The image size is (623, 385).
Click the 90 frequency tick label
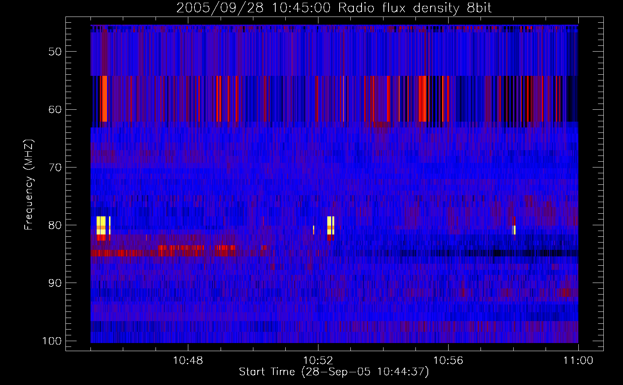55,283
